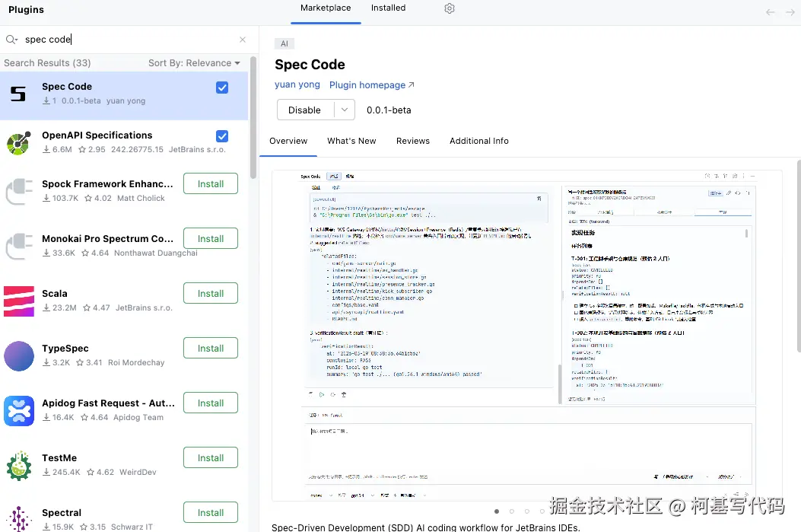Expand the Disable button dropdown arrow
Image resolution: width=801 pixels, height=532 pixels.
click(345, 110)
